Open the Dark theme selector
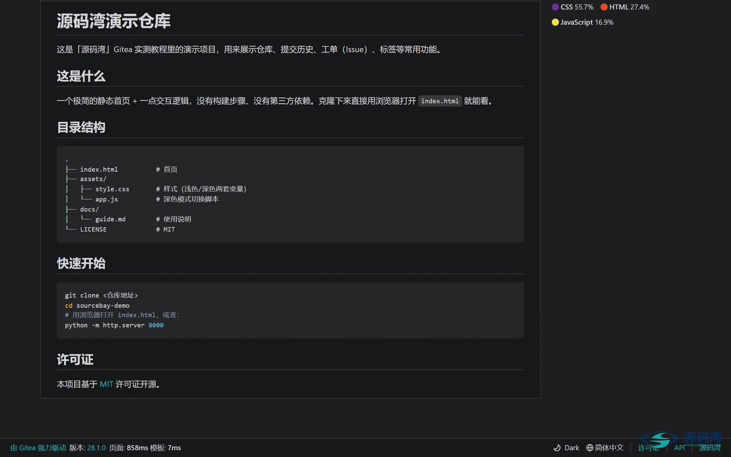Image resolution: width=731 pixels, height=457 pixels. pos(566,448)
